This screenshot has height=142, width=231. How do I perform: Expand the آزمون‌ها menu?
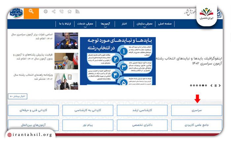tap(105, 24)
